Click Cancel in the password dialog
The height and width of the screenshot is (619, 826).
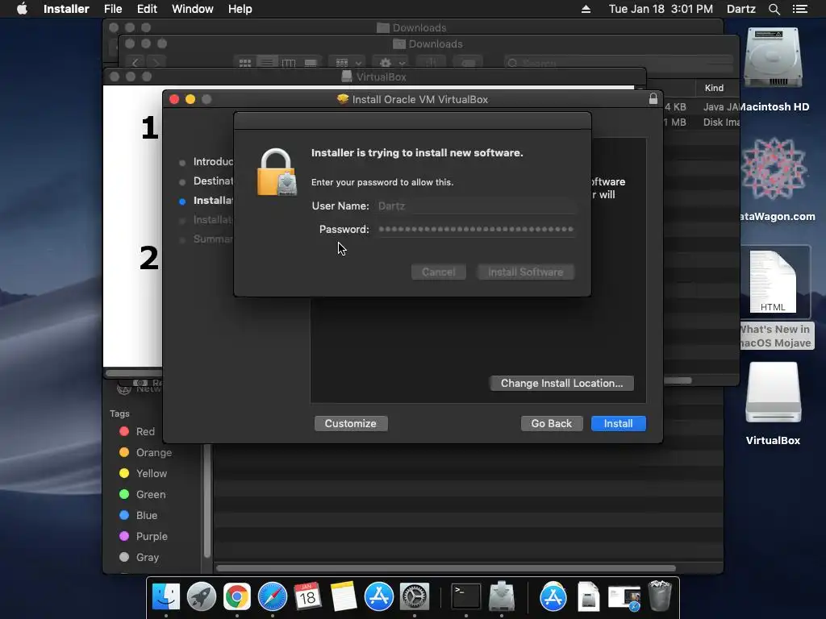438,272
